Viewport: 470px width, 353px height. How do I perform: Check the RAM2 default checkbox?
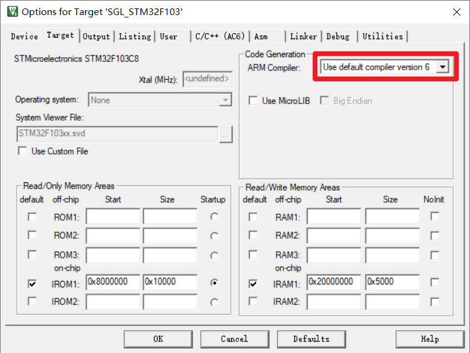(x=253, y=235)
